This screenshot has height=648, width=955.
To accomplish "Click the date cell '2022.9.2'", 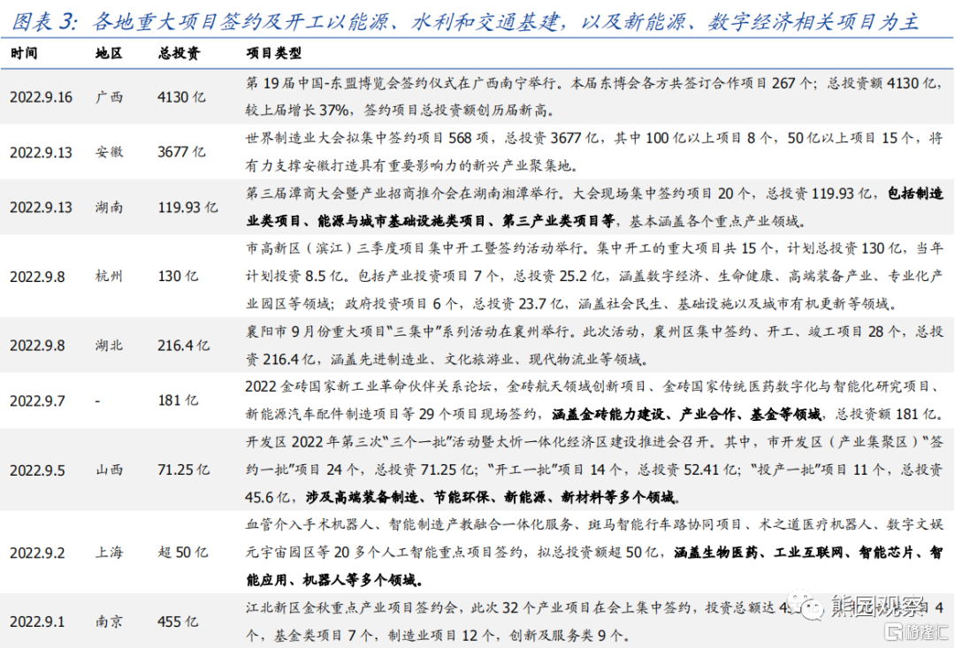I will point(37,553).
